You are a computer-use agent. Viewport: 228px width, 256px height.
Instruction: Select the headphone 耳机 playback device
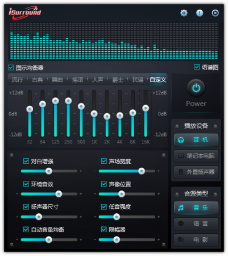(x=196, y=140)
